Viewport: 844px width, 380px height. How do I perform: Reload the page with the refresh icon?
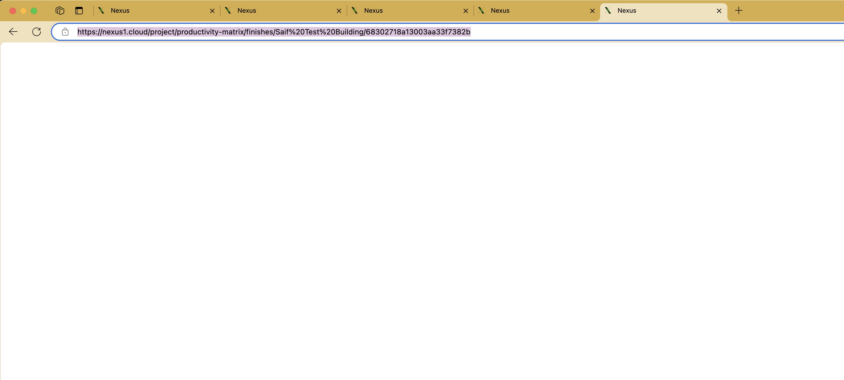[37, 32]
